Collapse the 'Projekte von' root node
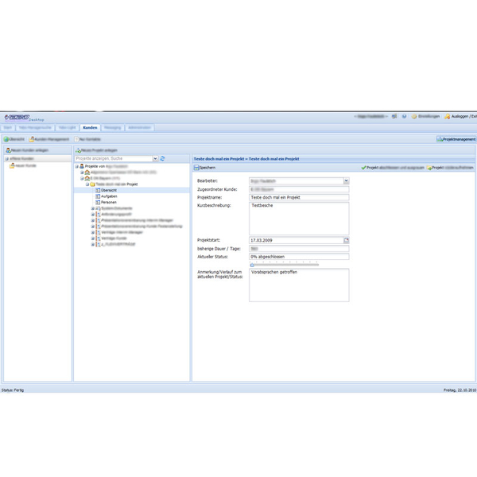Viewport: 477px width, 477px height. (77, 166)
